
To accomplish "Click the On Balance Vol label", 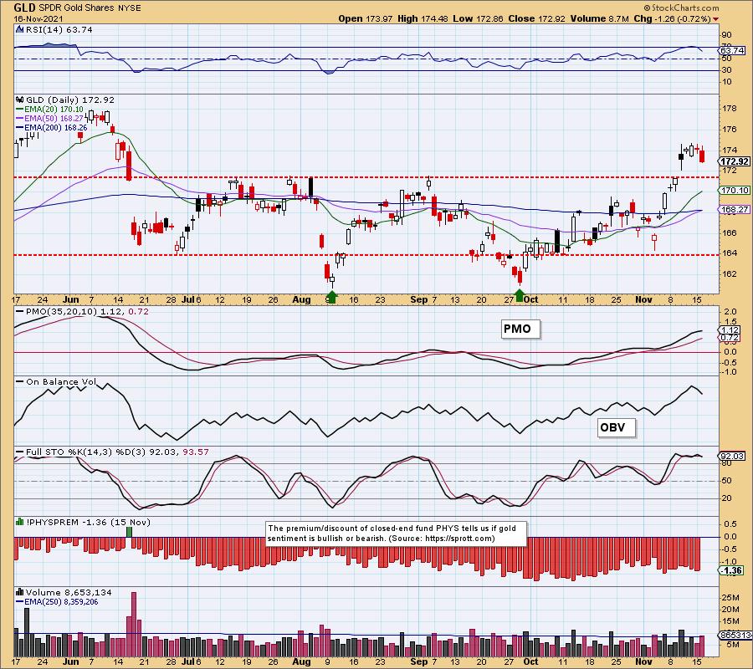I will click(x=61, y=382).
